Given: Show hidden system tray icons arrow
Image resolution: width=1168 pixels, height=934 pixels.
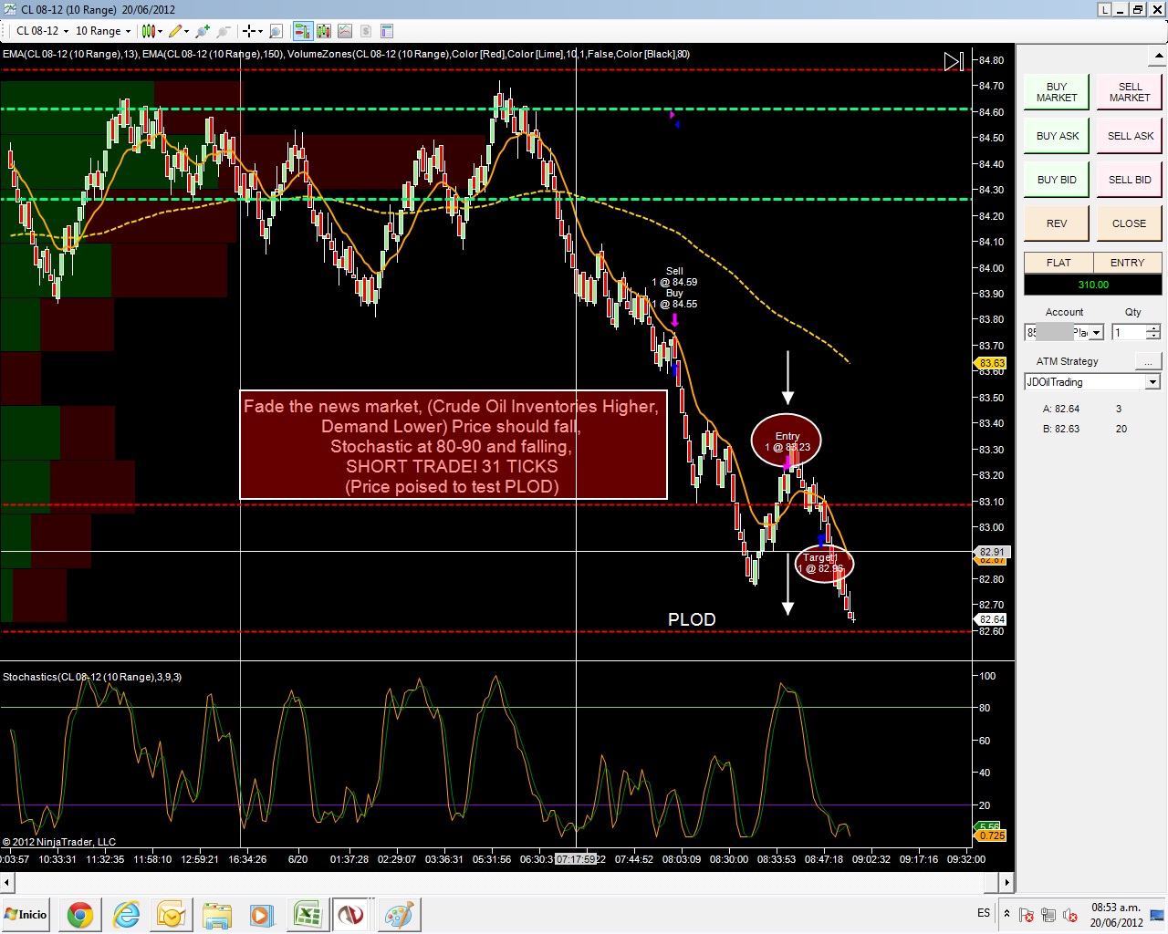Looking at the screenshot, I should pos(1006,914).
